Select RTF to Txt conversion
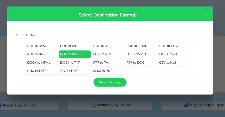 pyautogui.click(x=108, y=62)
